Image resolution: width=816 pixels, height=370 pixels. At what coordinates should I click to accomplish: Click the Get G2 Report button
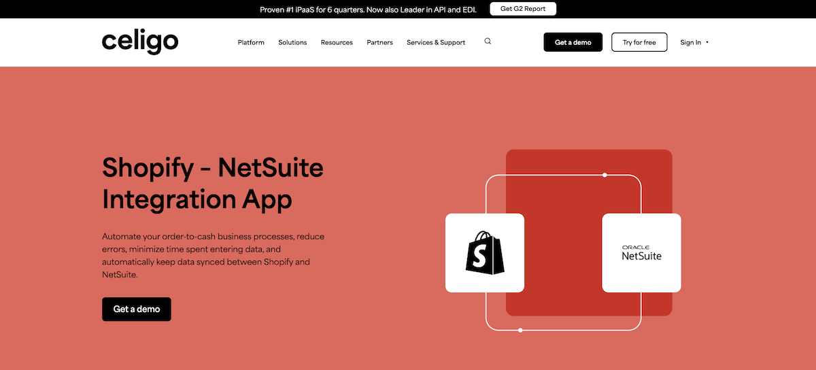[x=523, y=9]
